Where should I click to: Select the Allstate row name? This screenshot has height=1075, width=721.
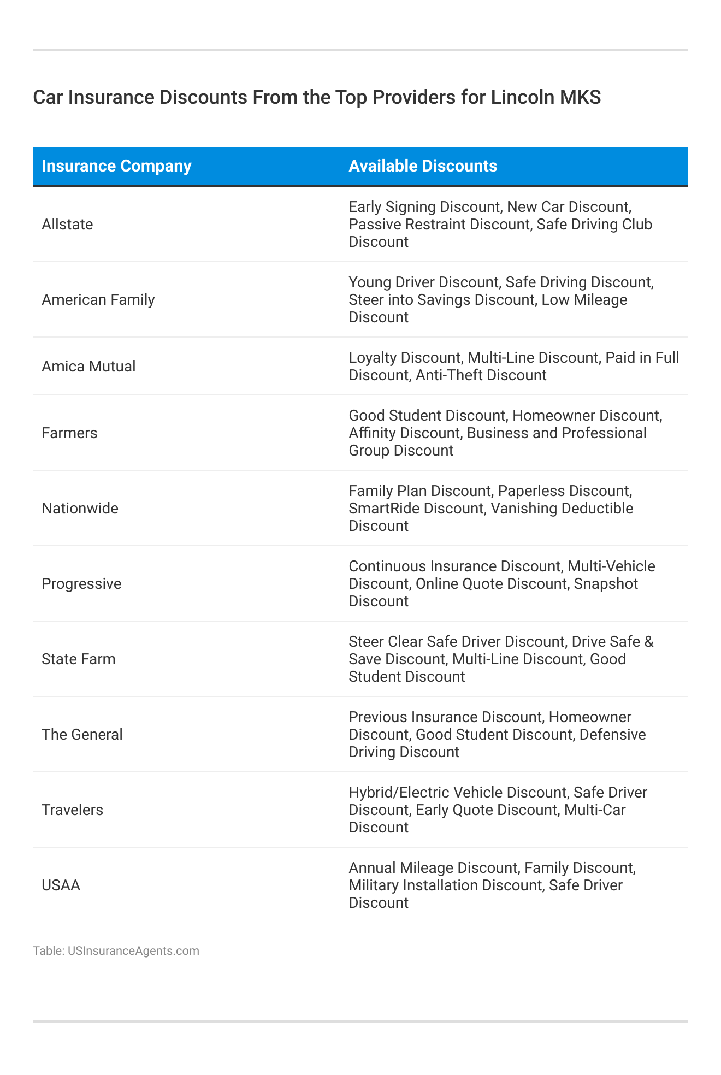click(x=67, y=225)
